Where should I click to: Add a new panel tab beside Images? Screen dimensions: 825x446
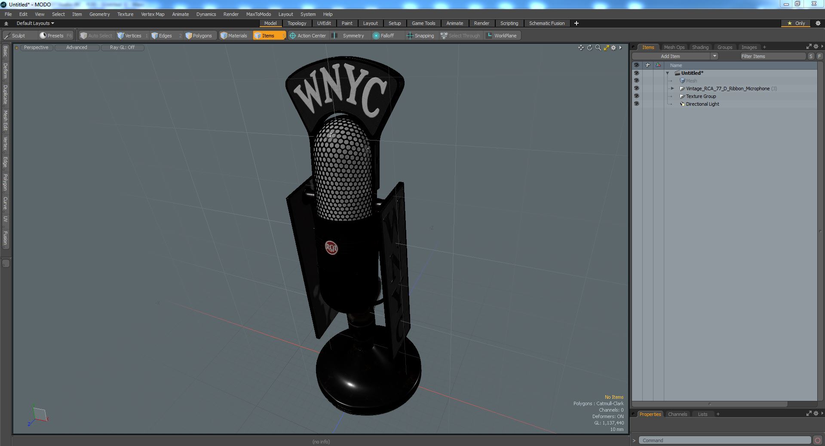(764, 47)
